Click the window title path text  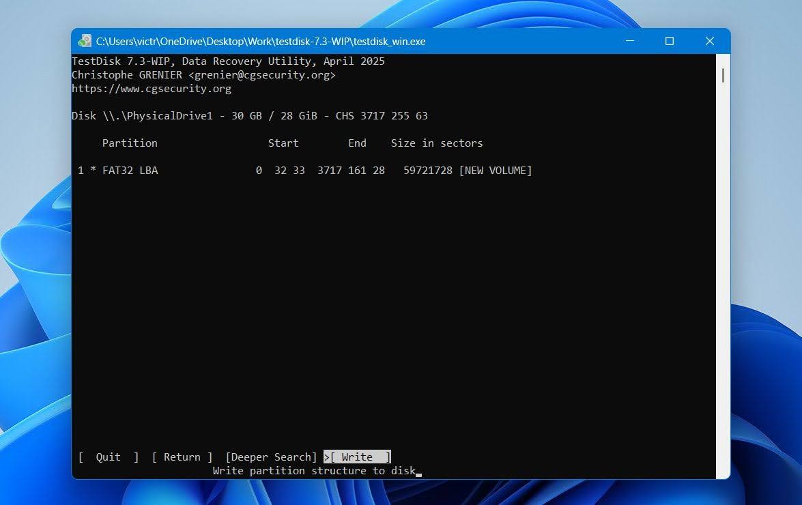coord(261,42)
